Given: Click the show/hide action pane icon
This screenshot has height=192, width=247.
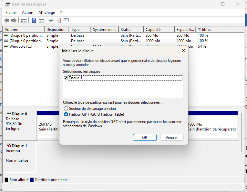Looking at the screenshot, I should [41, 21].
